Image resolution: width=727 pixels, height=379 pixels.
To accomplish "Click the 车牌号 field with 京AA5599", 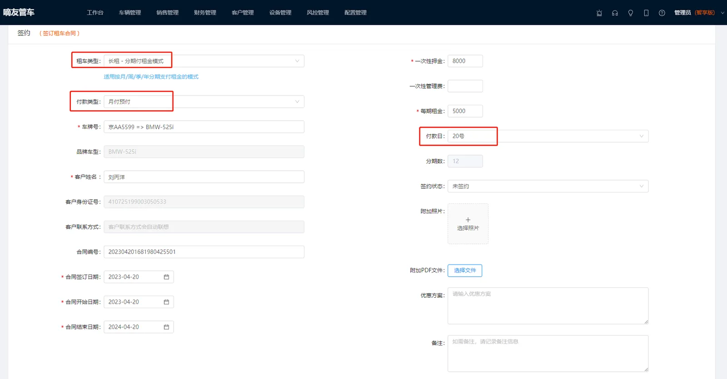I will coord(204,127).
